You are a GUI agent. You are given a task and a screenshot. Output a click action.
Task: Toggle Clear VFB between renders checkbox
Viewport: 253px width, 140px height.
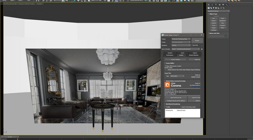165,66
